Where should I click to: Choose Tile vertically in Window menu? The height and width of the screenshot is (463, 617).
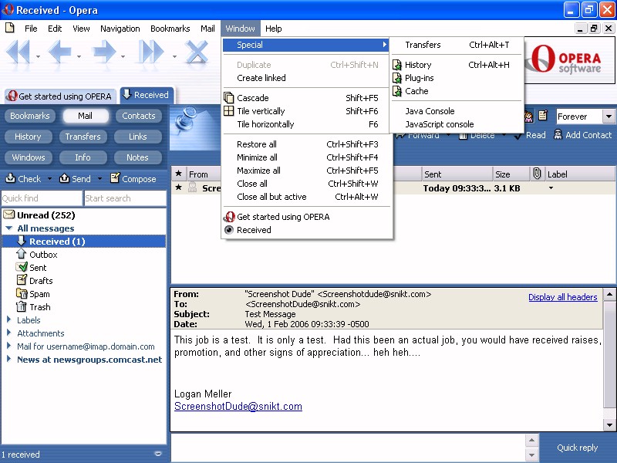point(261,111)
